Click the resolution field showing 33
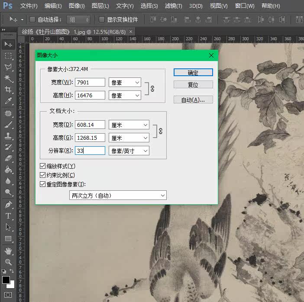 tap(90, 151)
